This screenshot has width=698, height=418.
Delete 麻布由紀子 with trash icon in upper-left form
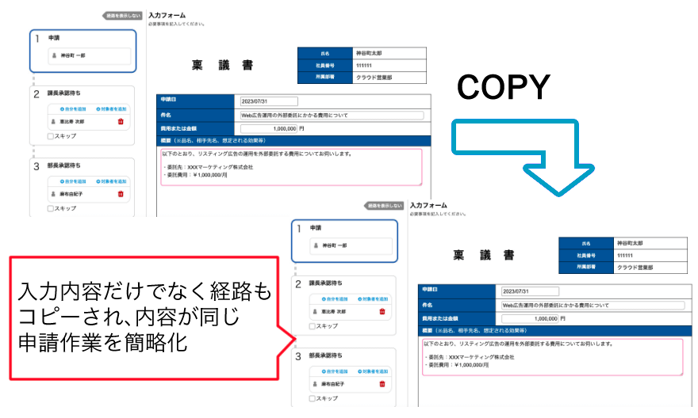(121, 194)
